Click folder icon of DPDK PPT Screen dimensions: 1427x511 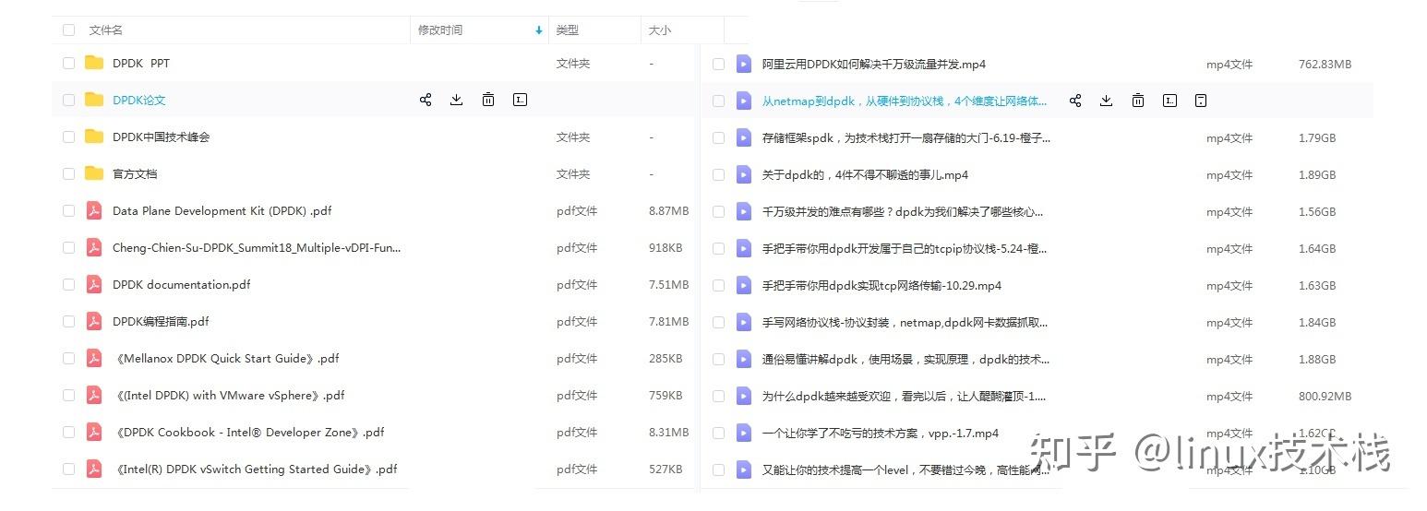click(x=94, y=63)
